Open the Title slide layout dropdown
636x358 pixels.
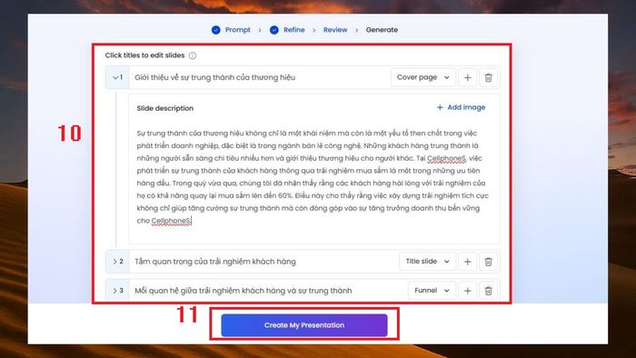click(427, 262)
